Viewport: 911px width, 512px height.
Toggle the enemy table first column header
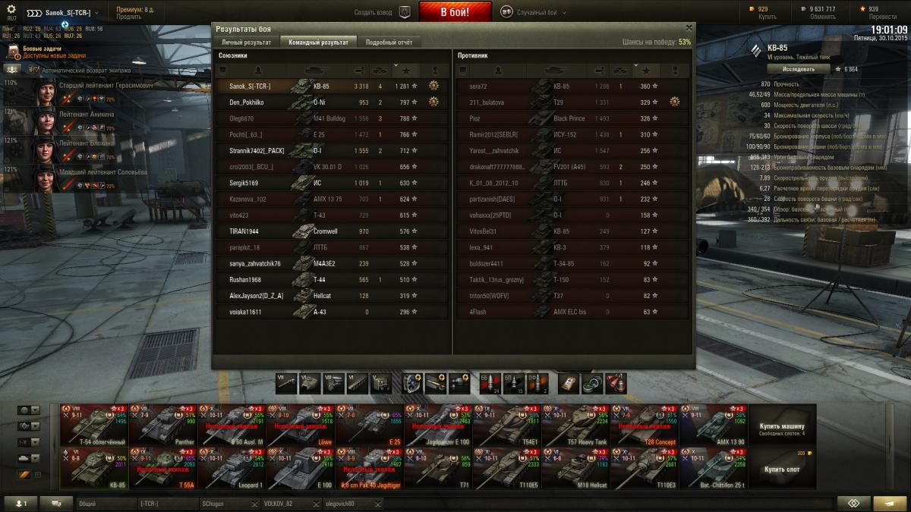pyautogui.click(x=462, y=70)
